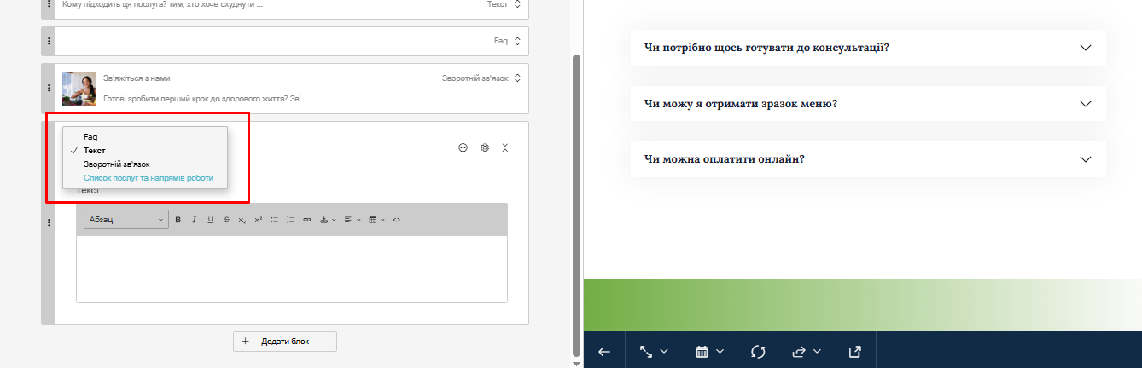Click the back arrow in preview toolbar
This screenshot has width=1142, height=368.
[x=604, y=351]
